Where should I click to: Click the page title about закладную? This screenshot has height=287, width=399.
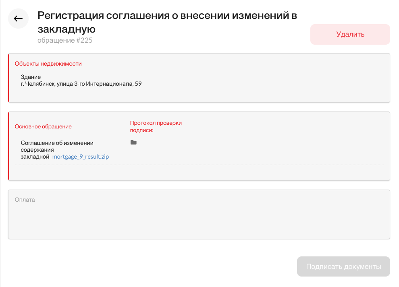(167, 22)
